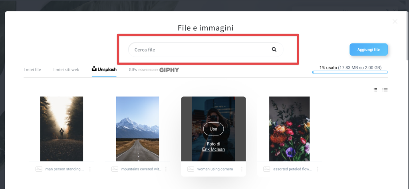Click image icon beside man person standing
Screen dimensions: 409x189
click(x=39, y=169)
